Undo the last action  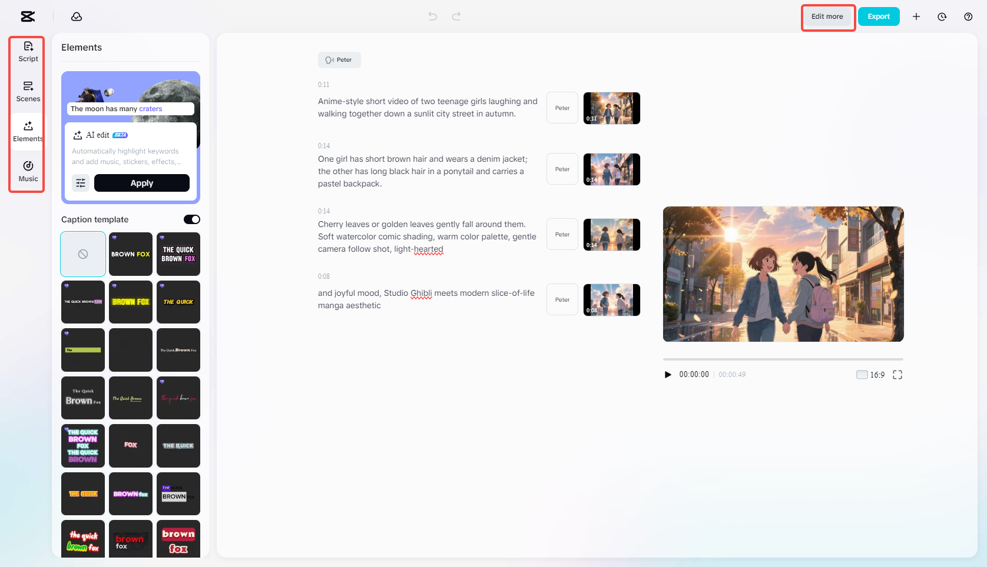[433, 16]
